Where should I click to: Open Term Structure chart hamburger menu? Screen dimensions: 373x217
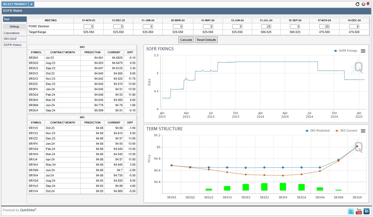pos(363,131)
